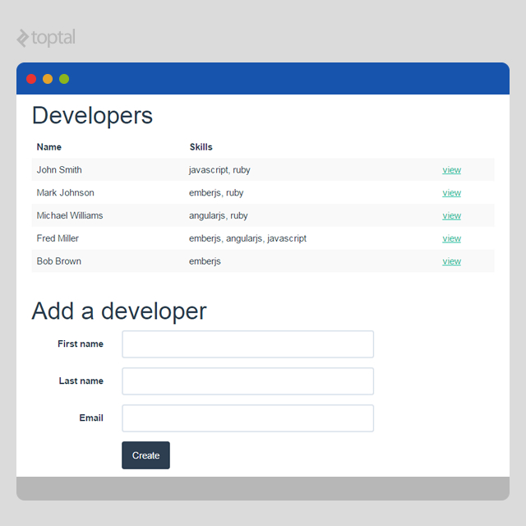The image size is (526, 526).
Task: Click into the Last name text box
Action: (247, 381)
